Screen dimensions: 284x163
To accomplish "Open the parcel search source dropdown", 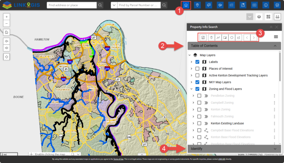I will coord(114,5).
